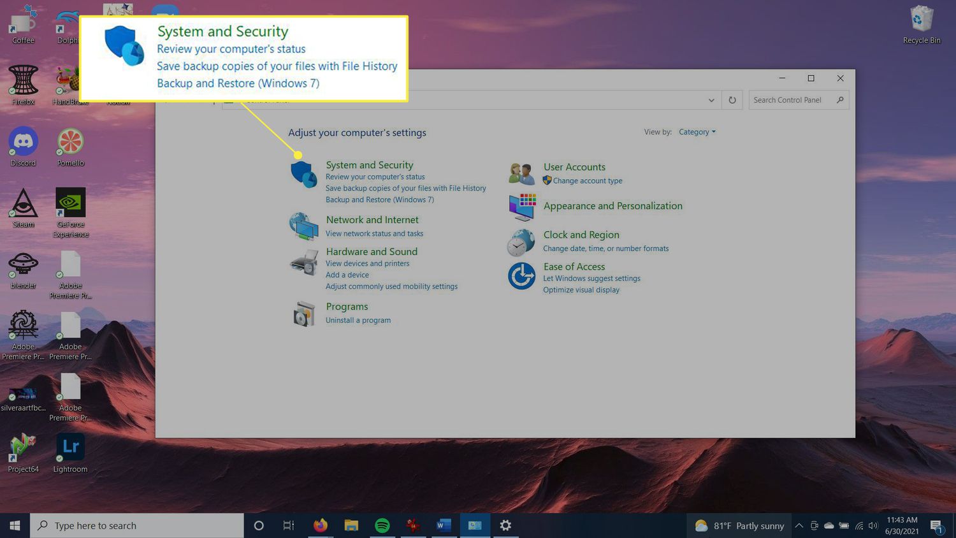This screenshot has width=956, height=538.
Task: Expand the View by Category dropdown
Action: coord(697,132)
